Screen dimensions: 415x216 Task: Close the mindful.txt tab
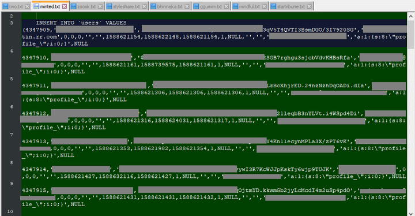(x=264, y=6)
